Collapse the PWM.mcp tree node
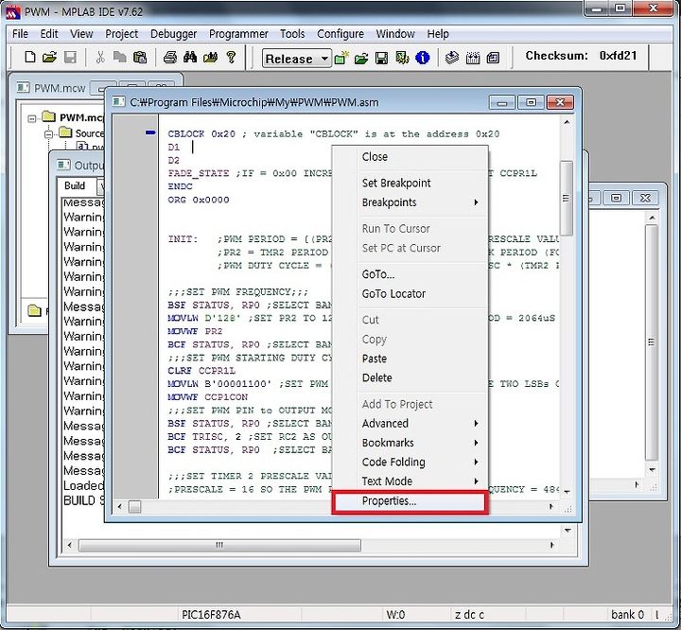The width and height of the screenshot is (681, 630). tap(32, 118)
